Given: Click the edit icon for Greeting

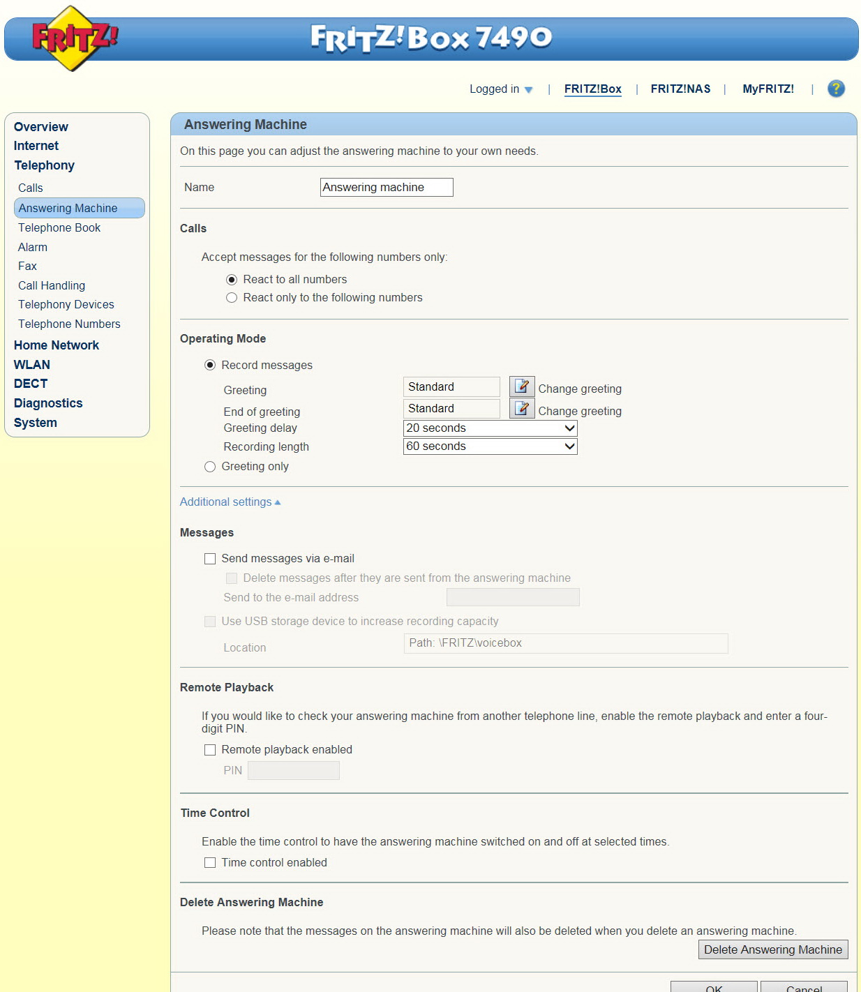Looking at the screenshot, I should tap(522, 386).
